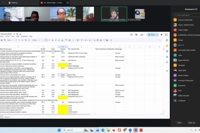200x133 pixels.
Task: Select the paint format tool
Action: click(x=5, y=40)
